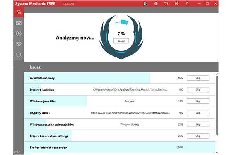The image size is (232, 155).
Task: Open the help question mark icon
Action: coord(187,3)
